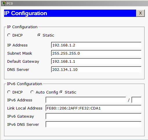This screenshot has height=140, width=148.
Task: Click the "IPv6 Address" label
Action: [20, 100]
